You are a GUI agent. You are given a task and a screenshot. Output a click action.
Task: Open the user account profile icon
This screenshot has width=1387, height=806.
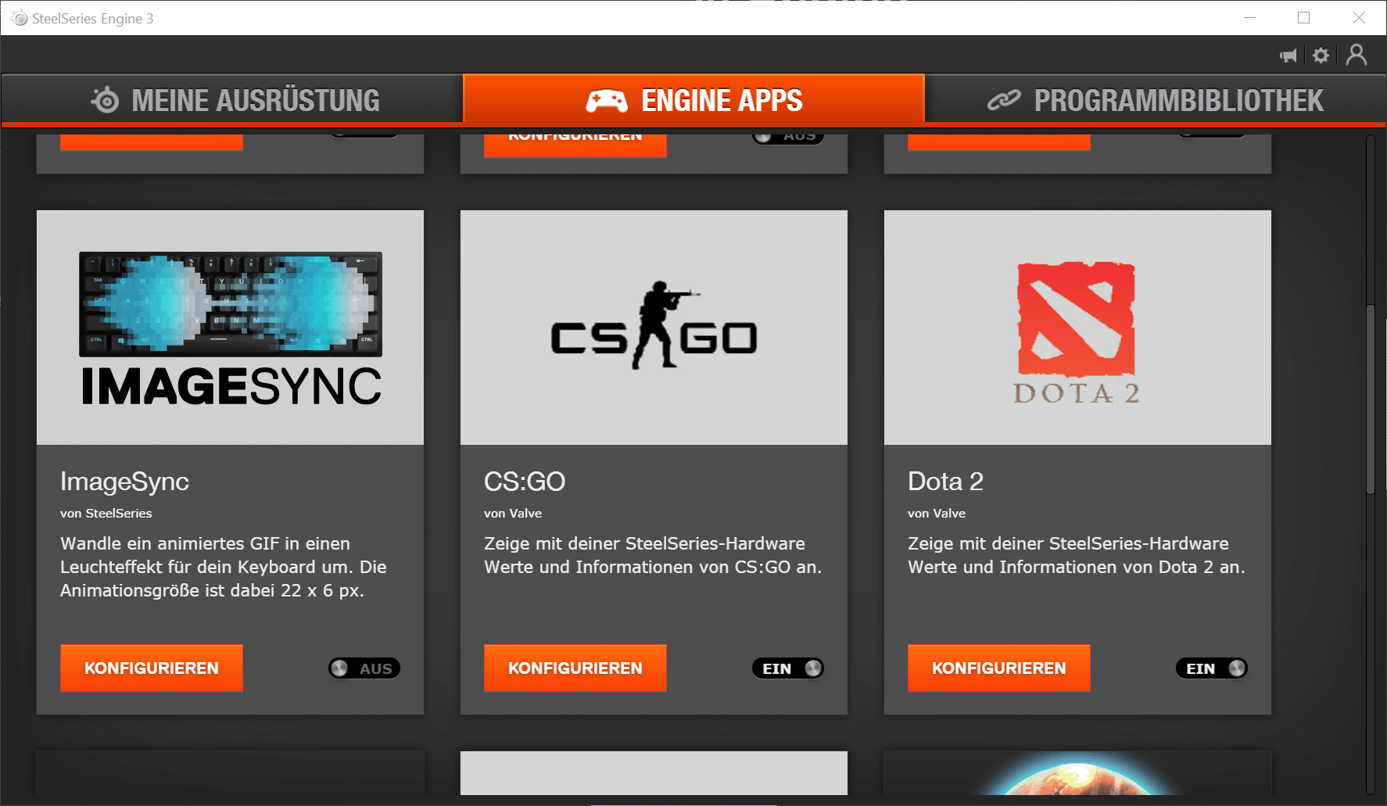point(1357,55)
